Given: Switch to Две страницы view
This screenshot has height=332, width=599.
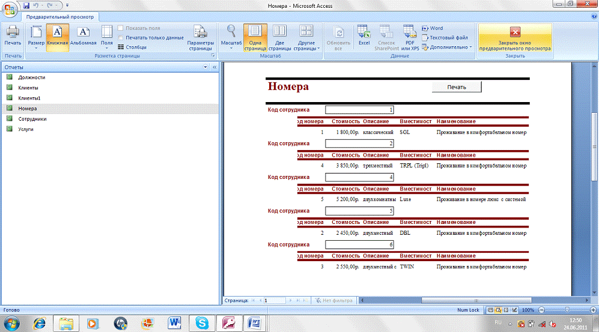Looking at the screenshot, I should pos(279,37).
